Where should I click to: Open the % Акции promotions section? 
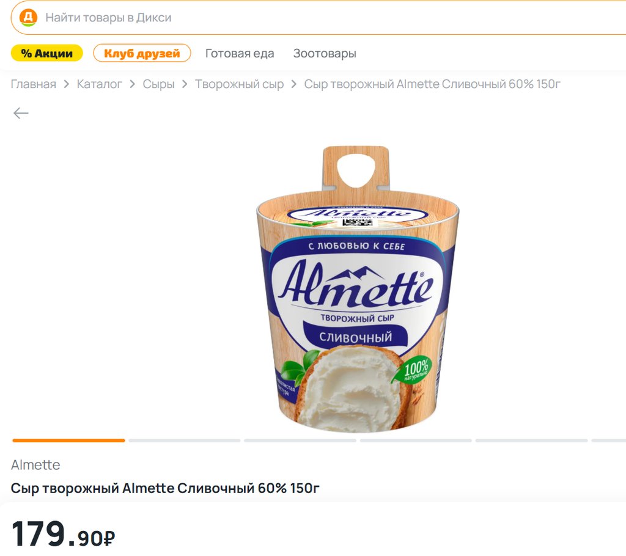click(x=46, y=53)
